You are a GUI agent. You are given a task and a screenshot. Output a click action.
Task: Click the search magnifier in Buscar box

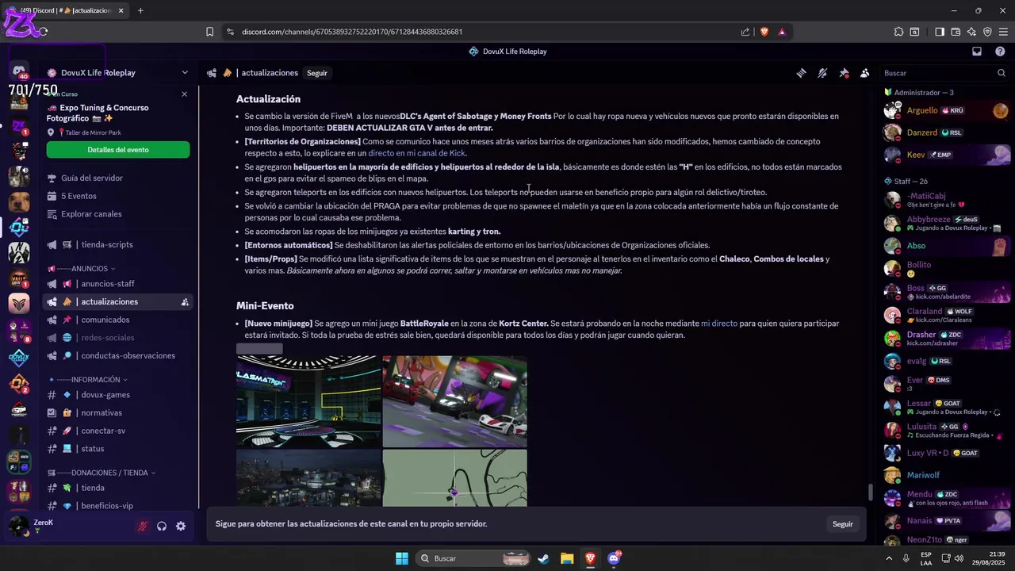(1002, 73)
